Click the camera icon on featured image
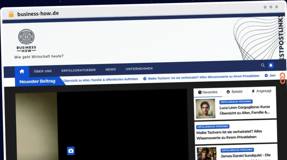The image size is (287, 160). [x=71, y=151]
